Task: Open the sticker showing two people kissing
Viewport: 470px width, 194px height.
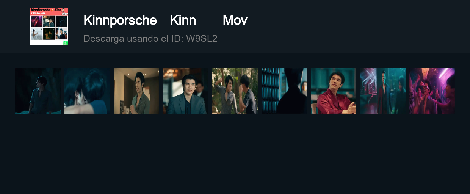Action: coord(87,91)
